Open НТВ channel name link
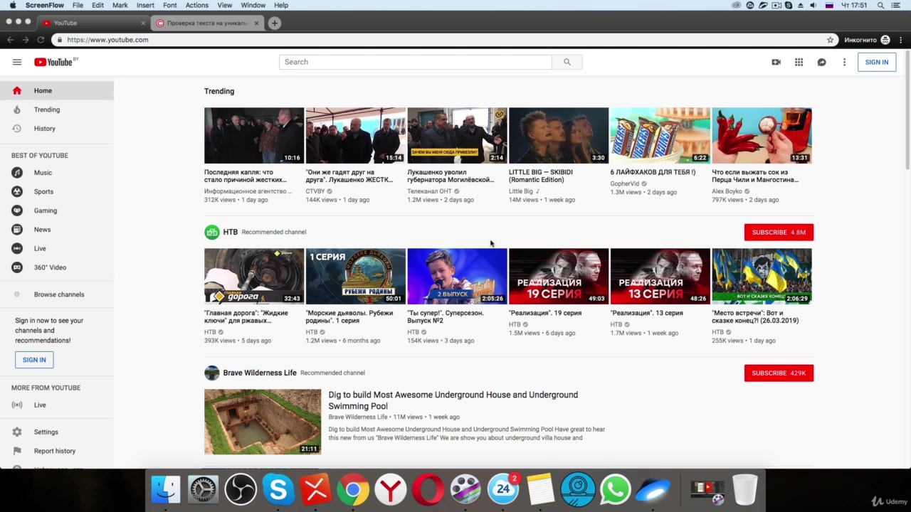 [x=230, y=232]
